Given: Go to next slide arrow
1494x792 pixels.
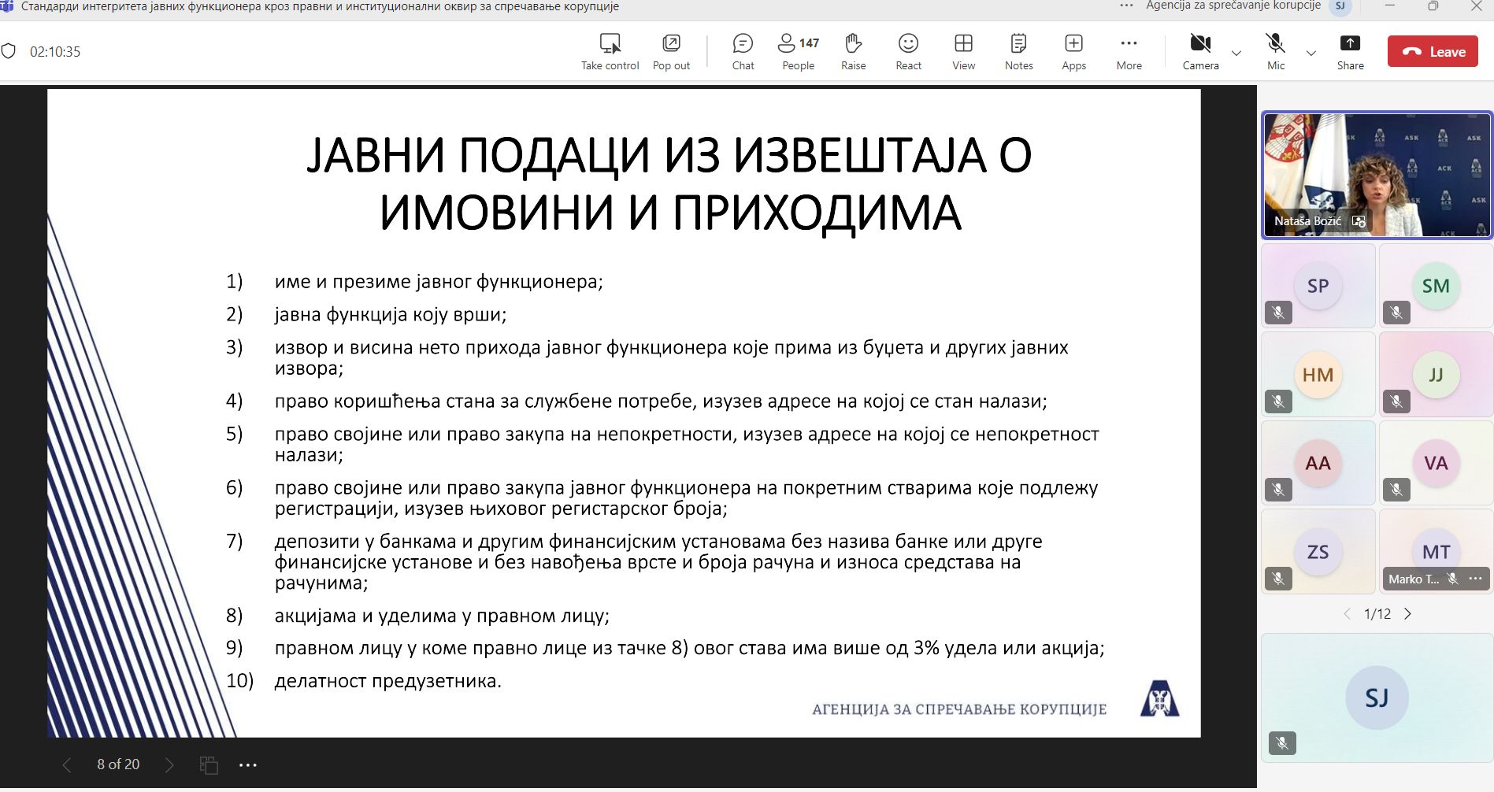Looking at the screenshot, I should tap(169, 764).
